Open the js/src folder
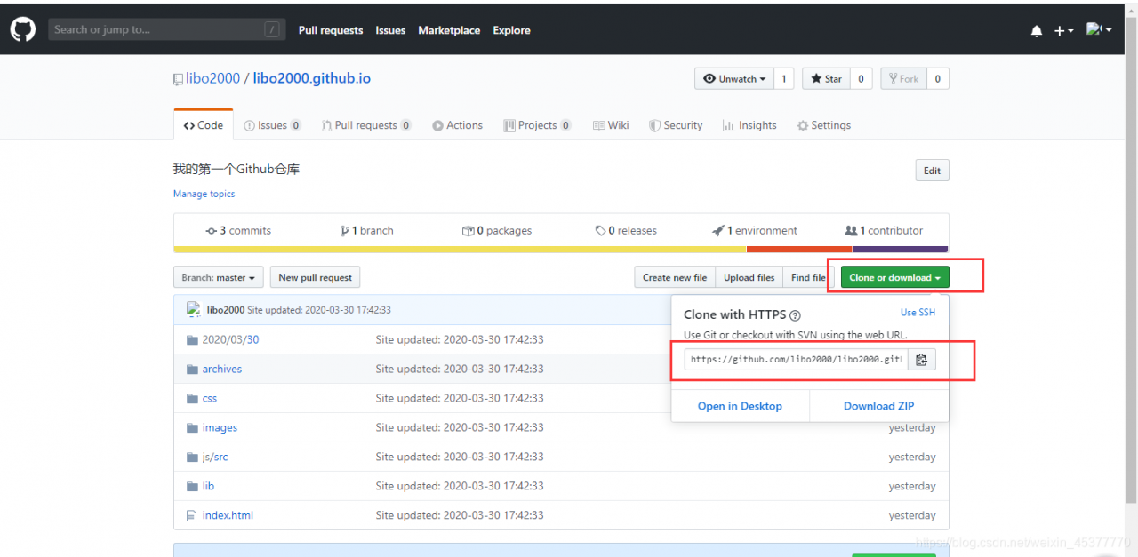The height and width of the screenshot is (557, 1138). point(215,457)
